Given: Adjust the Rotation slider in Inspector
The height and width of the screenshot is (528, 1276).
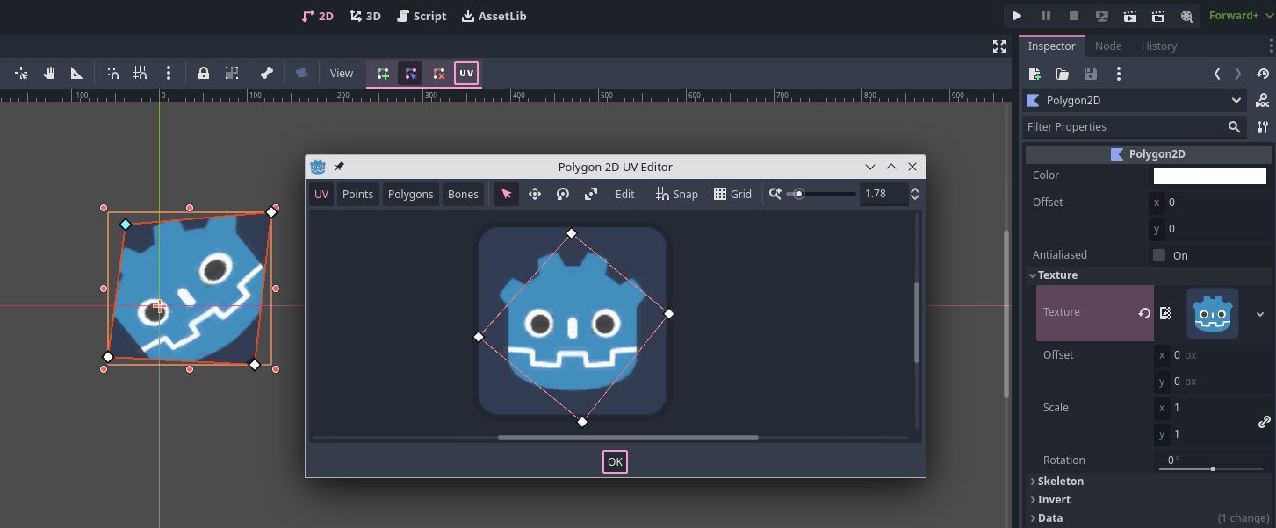Looking at the screenshot, I should 1212,469.
